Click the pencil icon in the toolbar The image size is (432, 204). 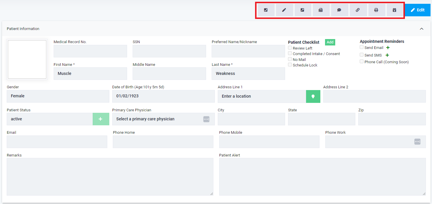click(284, 10)
